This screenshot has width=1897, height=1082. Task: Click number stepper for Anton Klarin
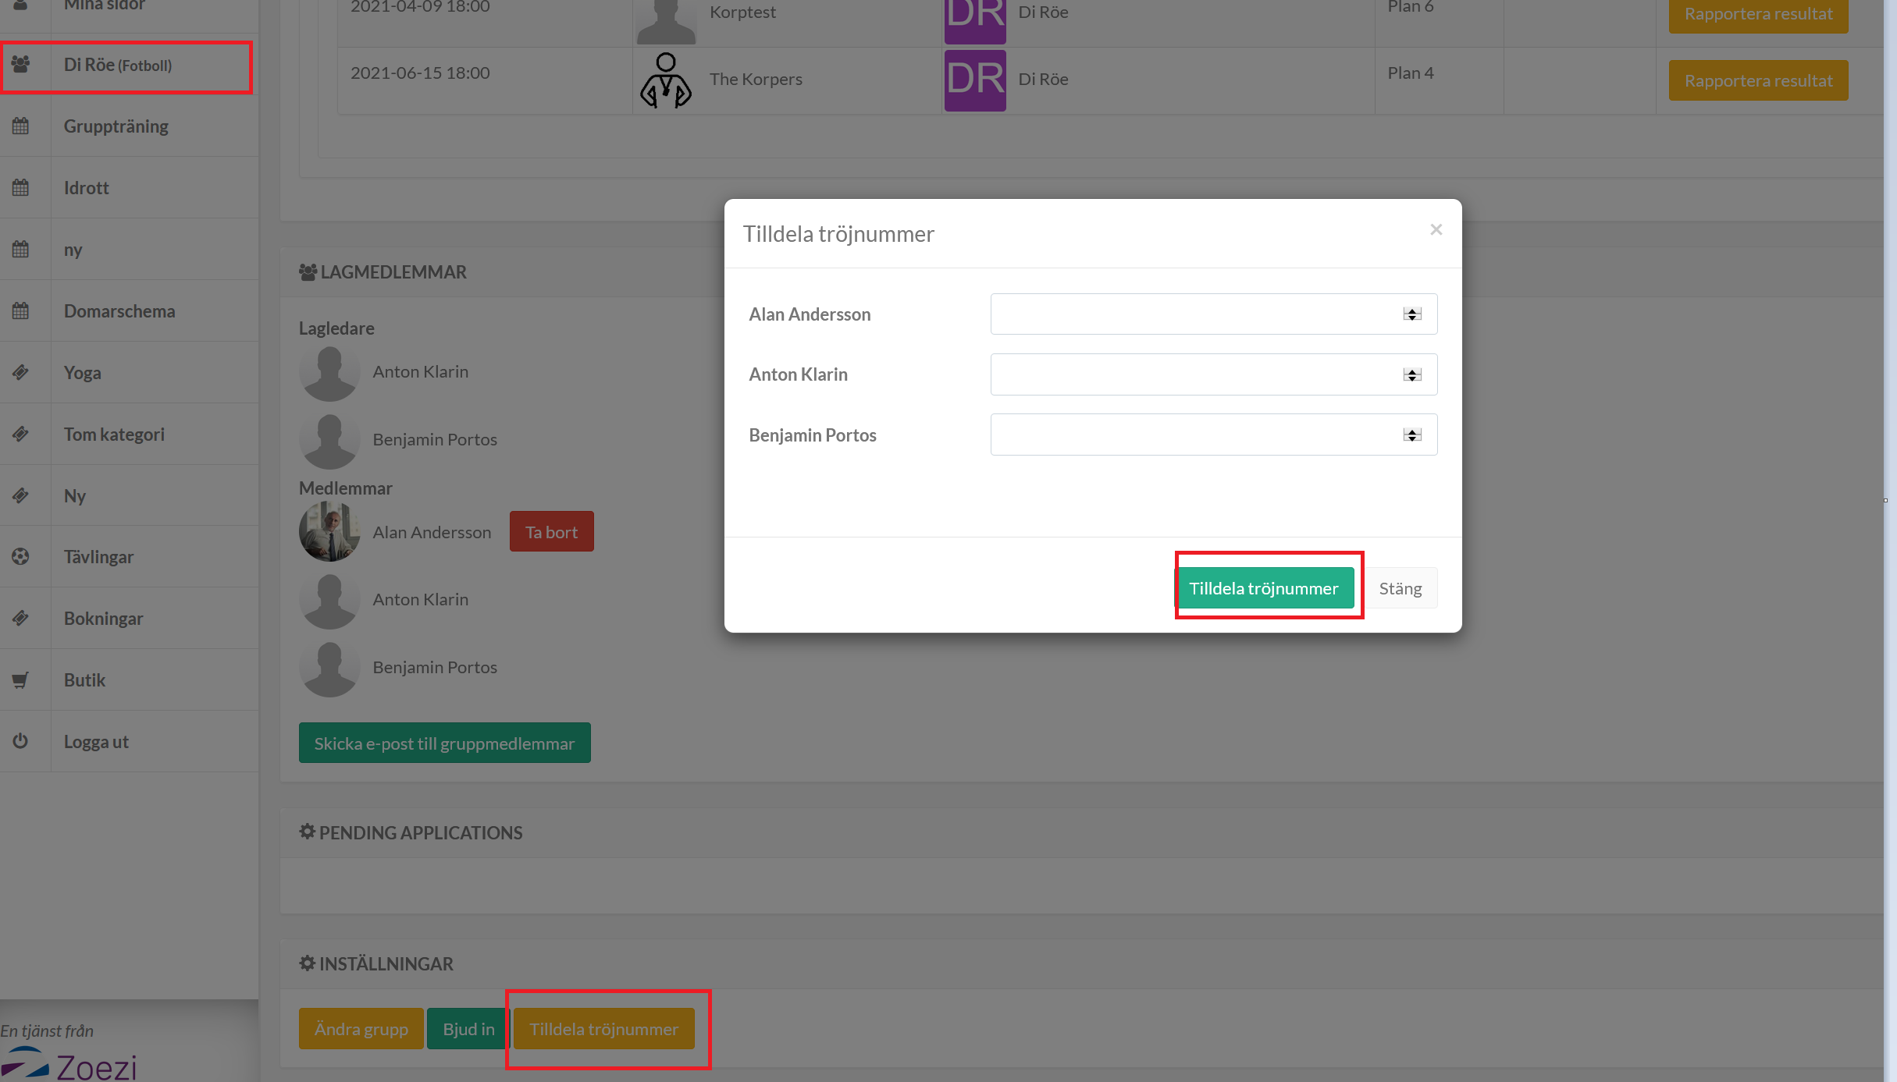click(1411, 375)
